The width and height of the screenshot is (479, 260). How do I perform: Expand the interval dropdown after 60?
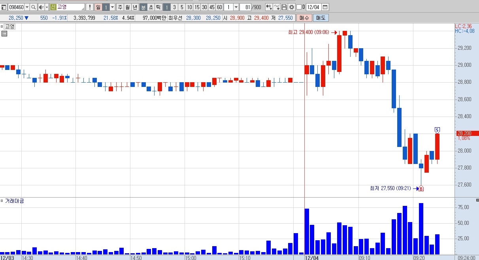click(236, 7)
